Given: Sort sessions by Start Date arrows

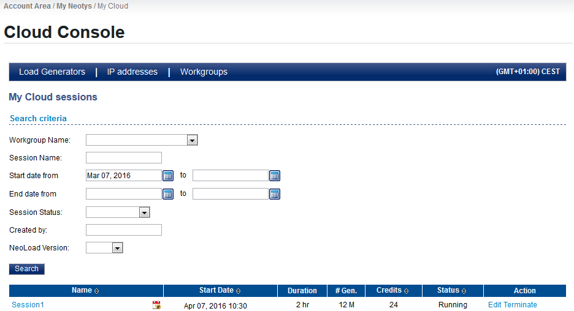Looking at the screenshot, I should click(239, 291).
